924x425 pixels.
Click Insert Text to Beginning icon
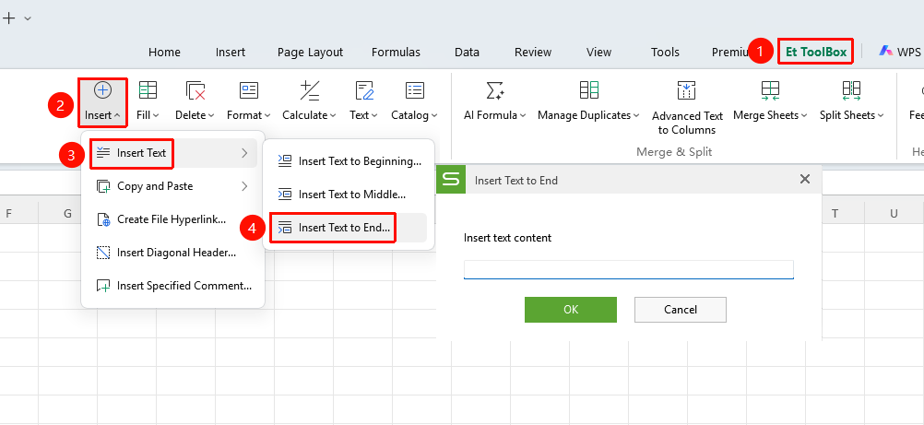tap(285, 161)
